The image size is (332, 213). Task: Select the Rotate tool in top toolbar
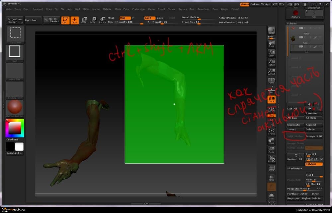[x=102, y=20]
